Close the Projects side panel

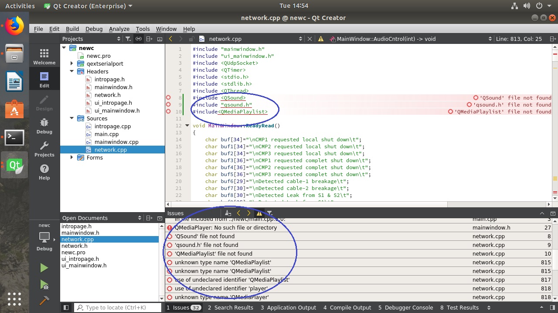coord(160,39)
